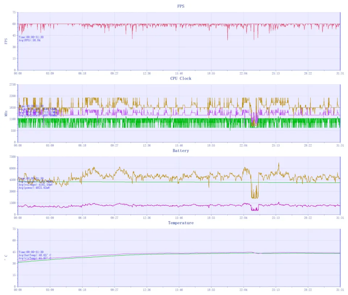This screenshot has width=348, height=295.
Task: Click the 2750 tick on CPU Clock axis
Action: 12,85
